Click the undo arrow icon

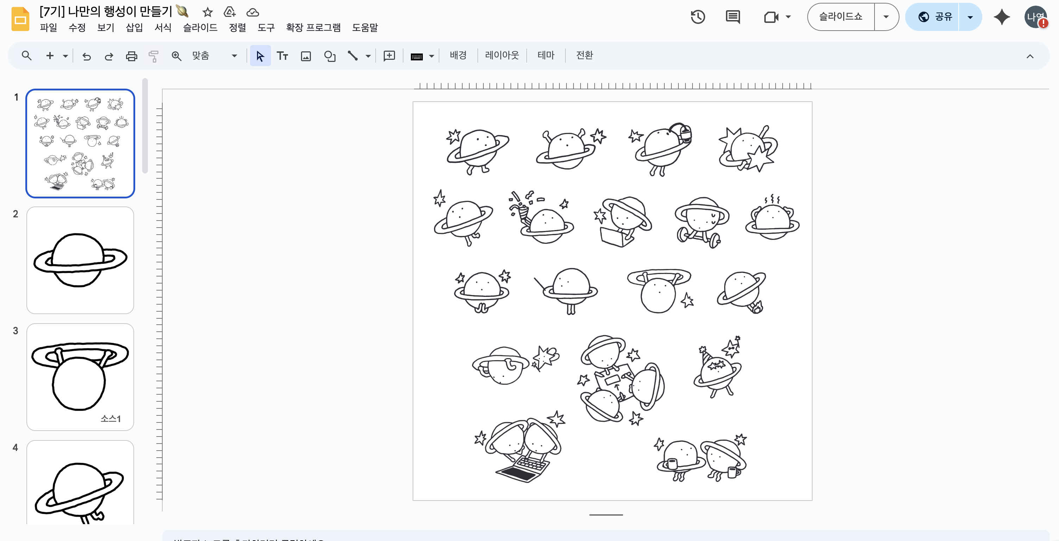click(86, 56)
